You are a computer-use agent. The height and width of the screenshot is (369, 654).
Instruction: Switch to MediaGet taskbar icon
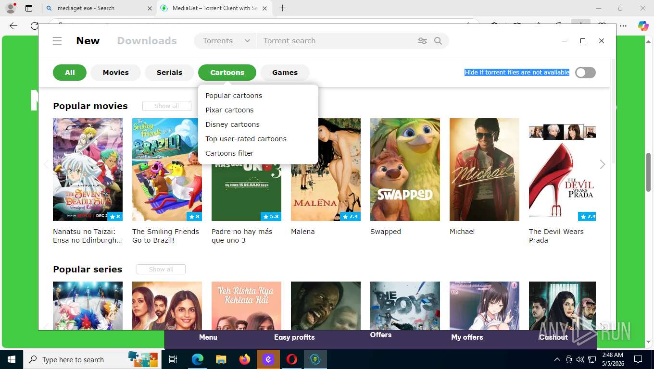click(315, 359)
